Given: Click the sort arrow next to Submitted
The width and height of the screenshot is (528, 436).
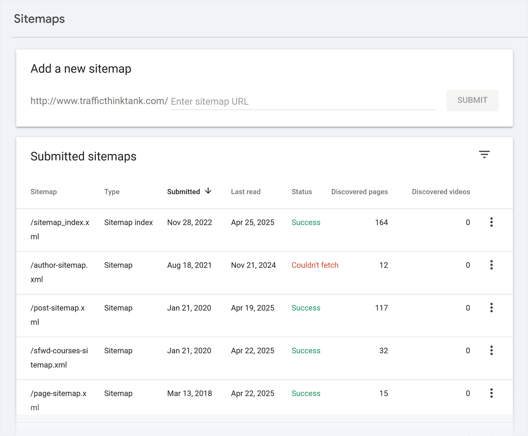Looking at the screenshot, I should tap(208, 191).
